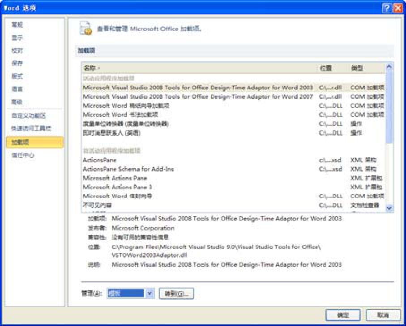Screen dimensions: 406x326
Task: Open the 常规 options category
Action: coord(17,25)
